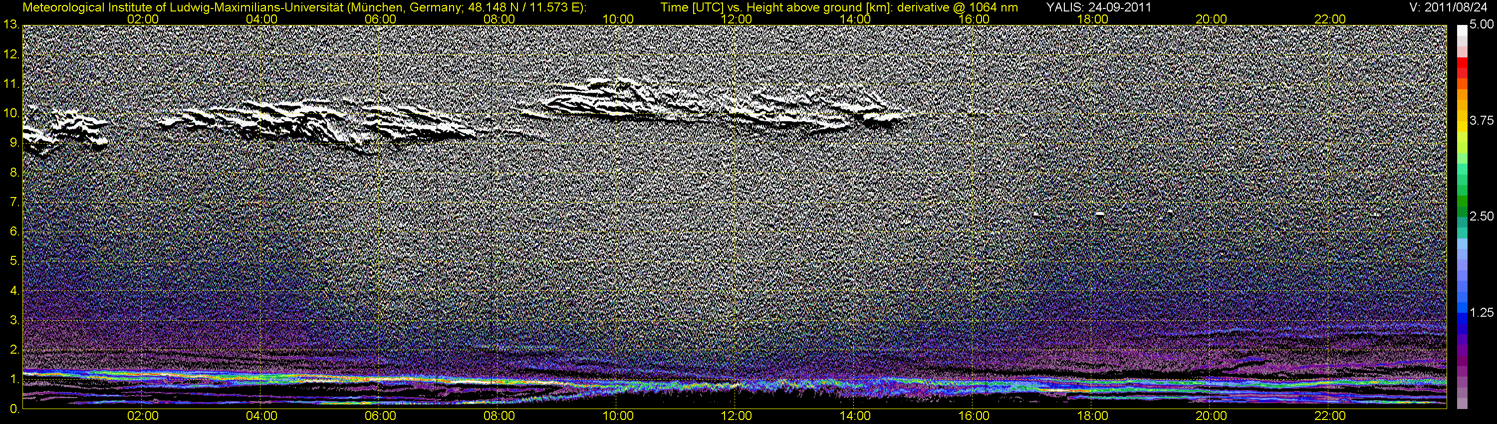The height and width of the screenshot is (424, 1497).
Task: Click the 5 km height axis label
Action: tap(14, 261)
